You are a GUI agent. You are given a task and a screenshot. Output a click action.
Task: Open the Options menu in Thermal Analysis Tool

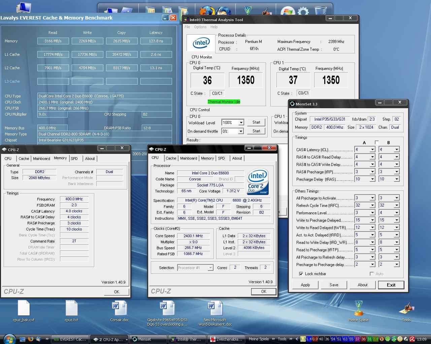[x=200, y=27]
